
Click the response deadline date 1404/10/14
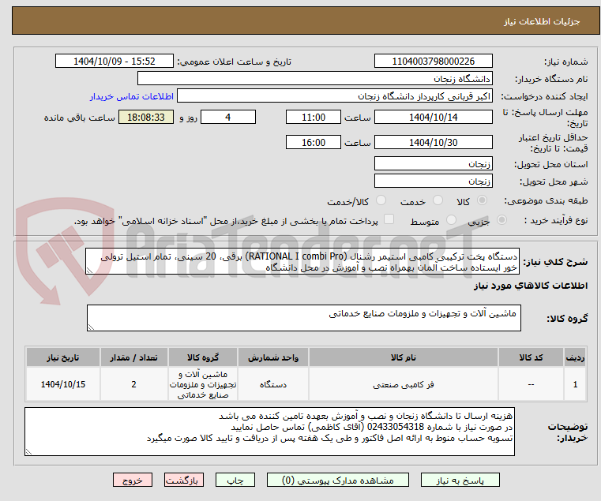(433, 117)
